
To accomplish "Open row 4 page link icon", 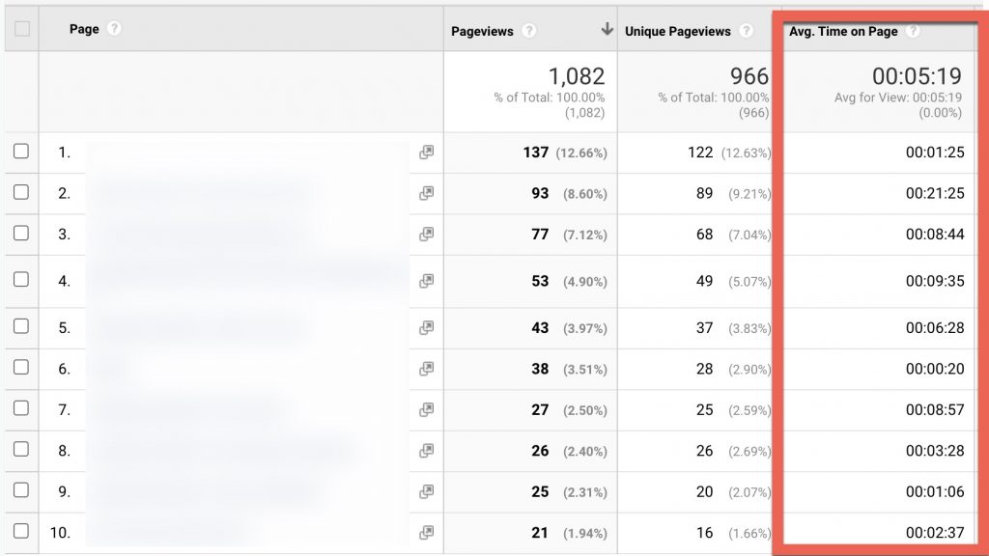I will pos(426,281).
